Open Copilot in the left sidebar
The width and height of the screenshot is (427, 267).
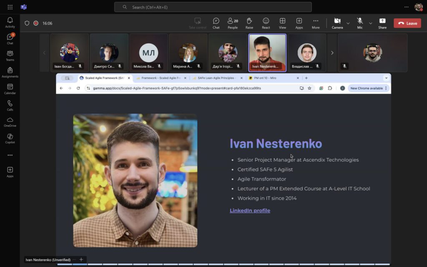(x=10, y=139)
